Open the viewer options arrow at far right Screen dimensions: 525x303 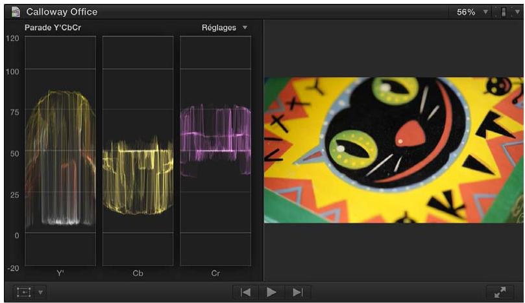(517, 12)
